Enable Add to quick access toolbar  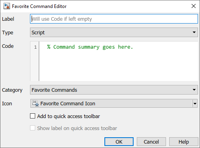click(x=32, y=116)
